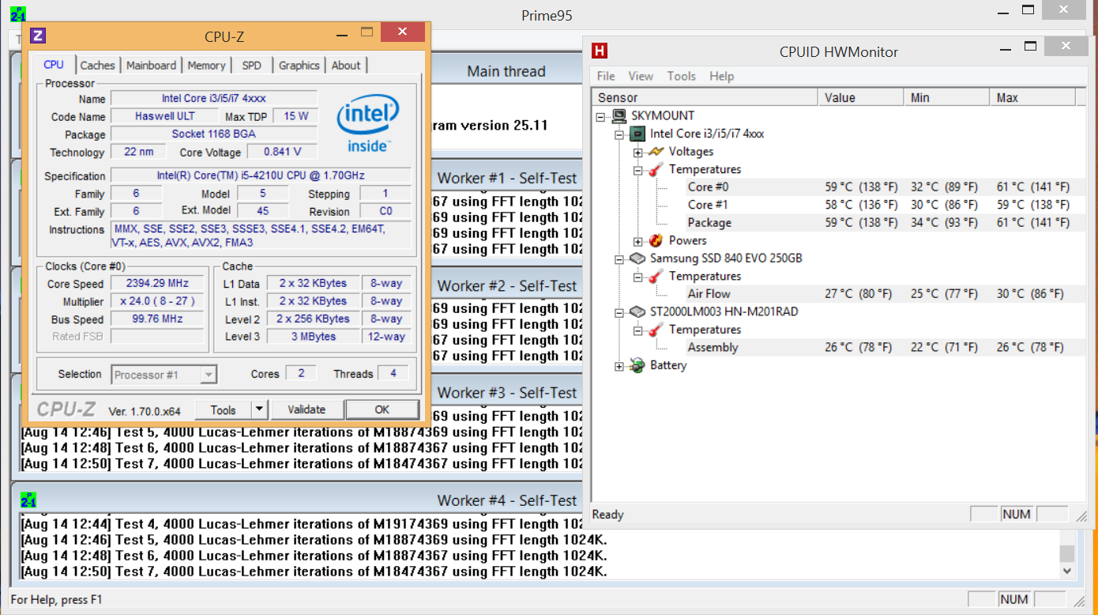Viewport: 1098px width, 615px height.
Task: Collapse the Samsung SSD 840 EVO node
Action: point(619,258)
